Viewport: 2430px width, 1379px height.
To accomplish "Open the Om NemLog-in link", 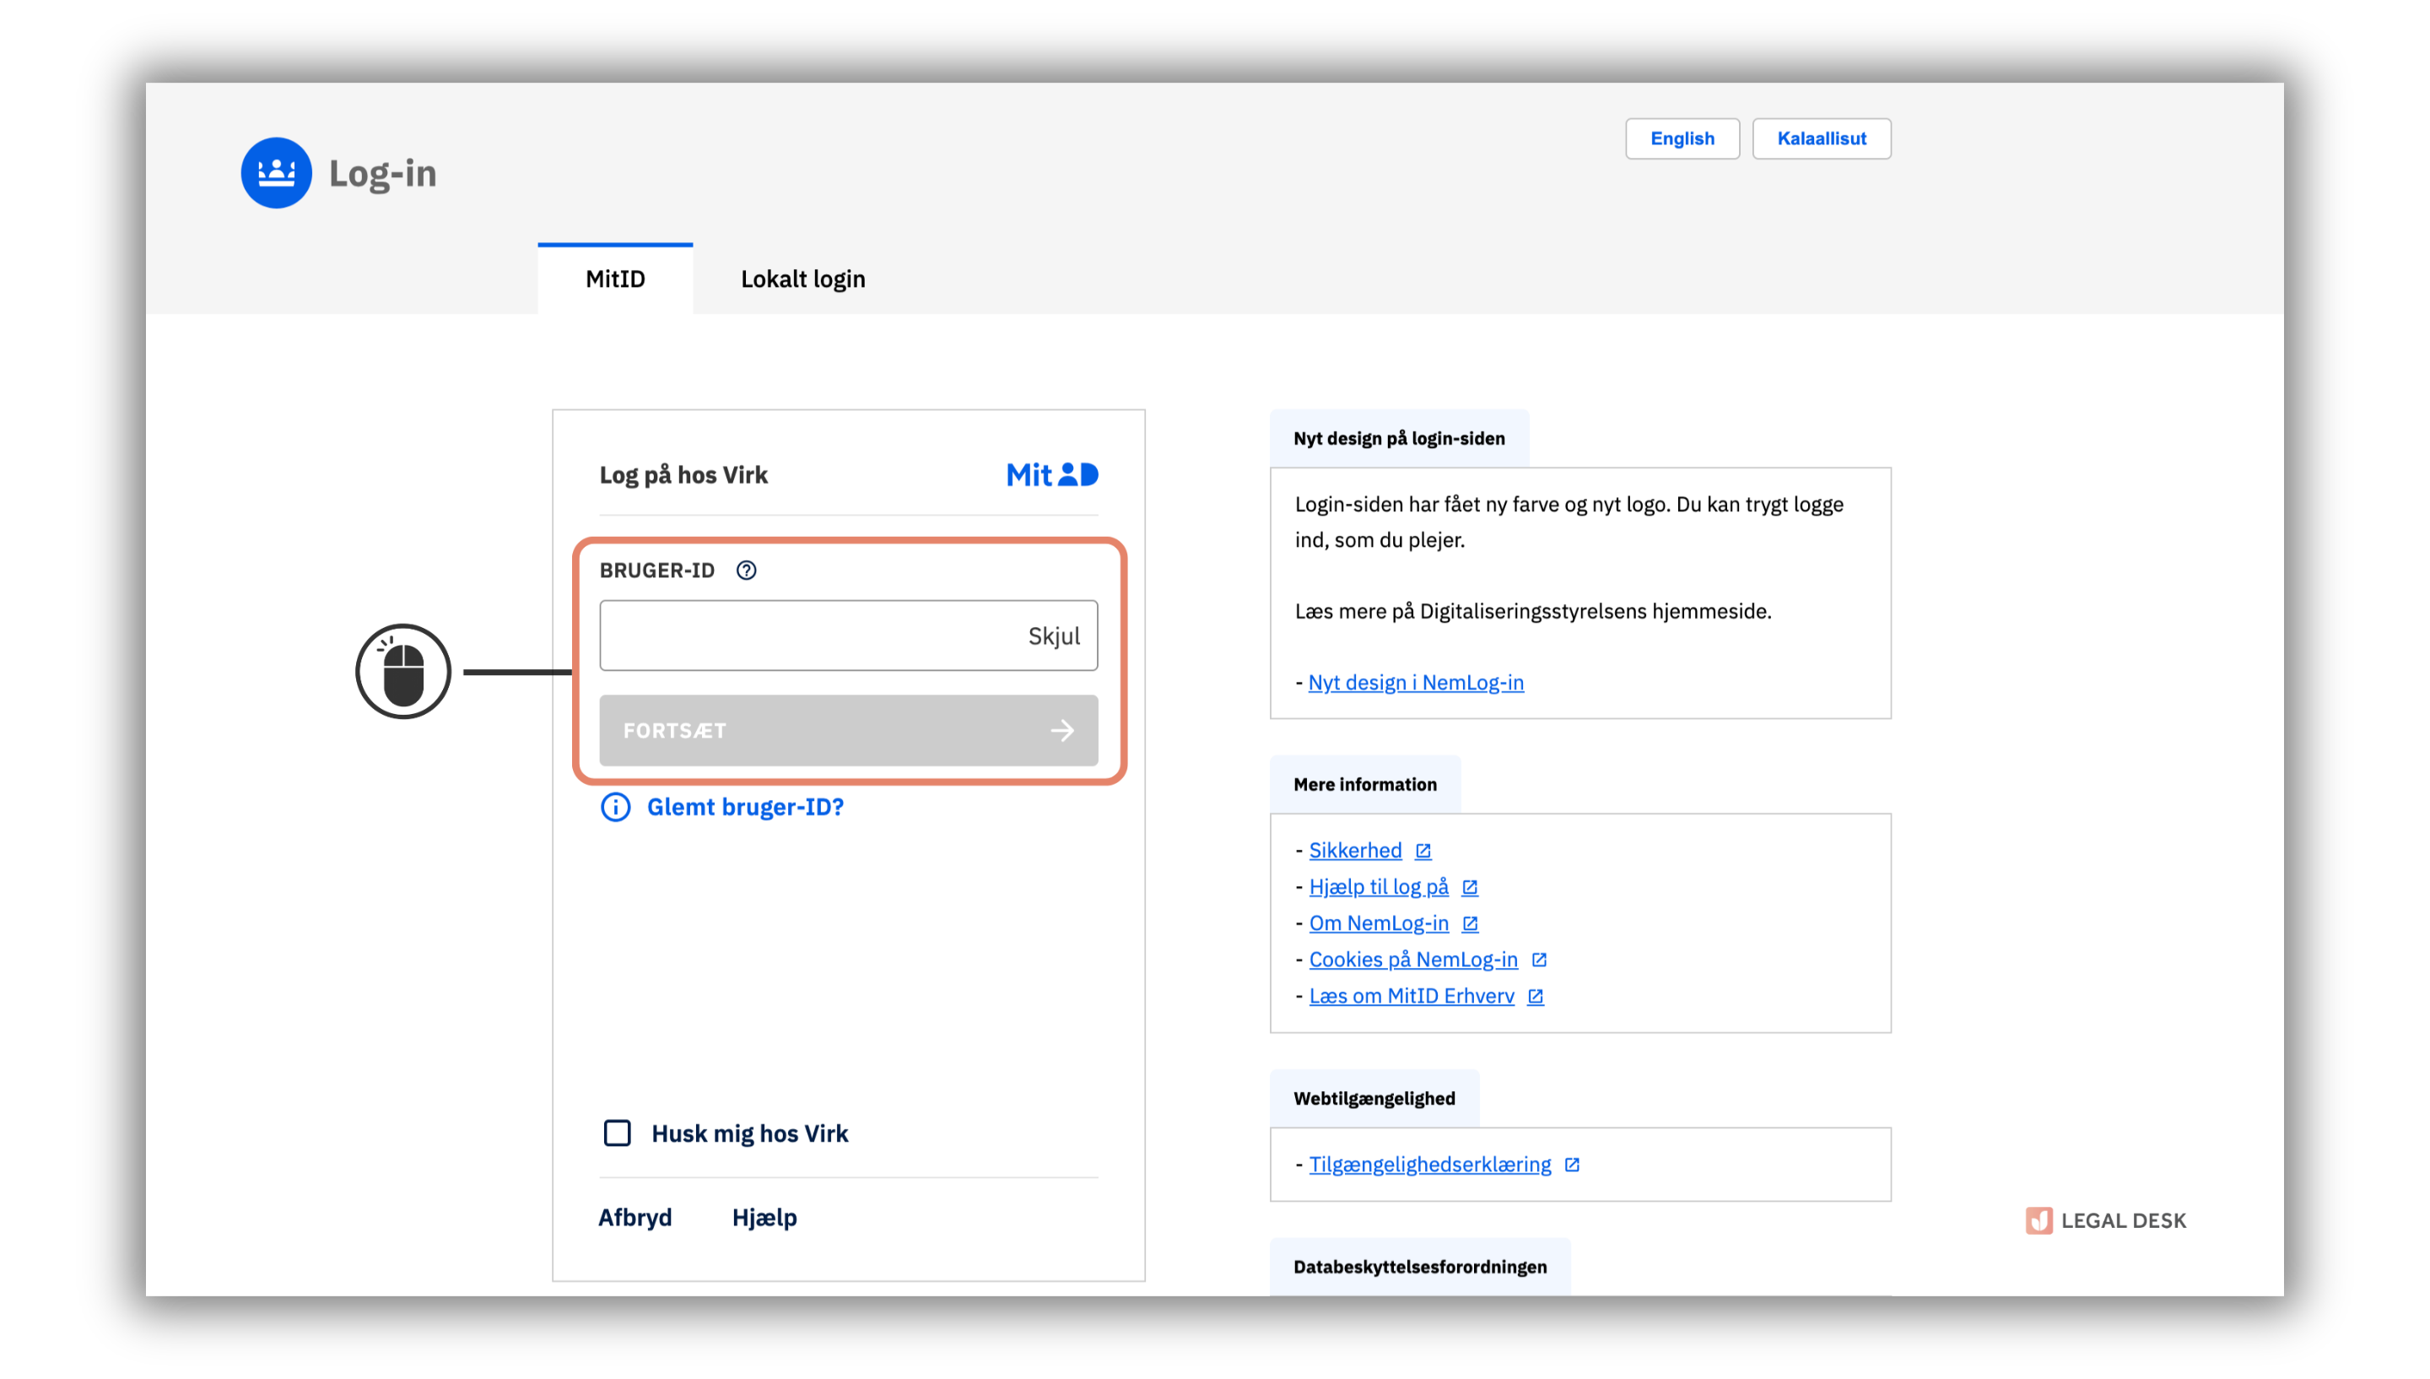I will point(1379,923).
